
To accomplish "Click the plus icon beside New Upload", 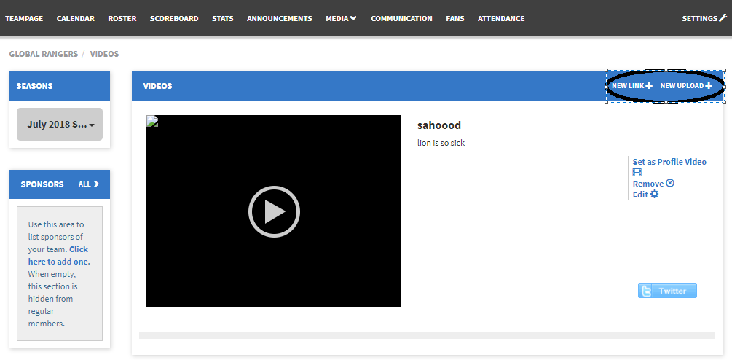I will point(709,86).
